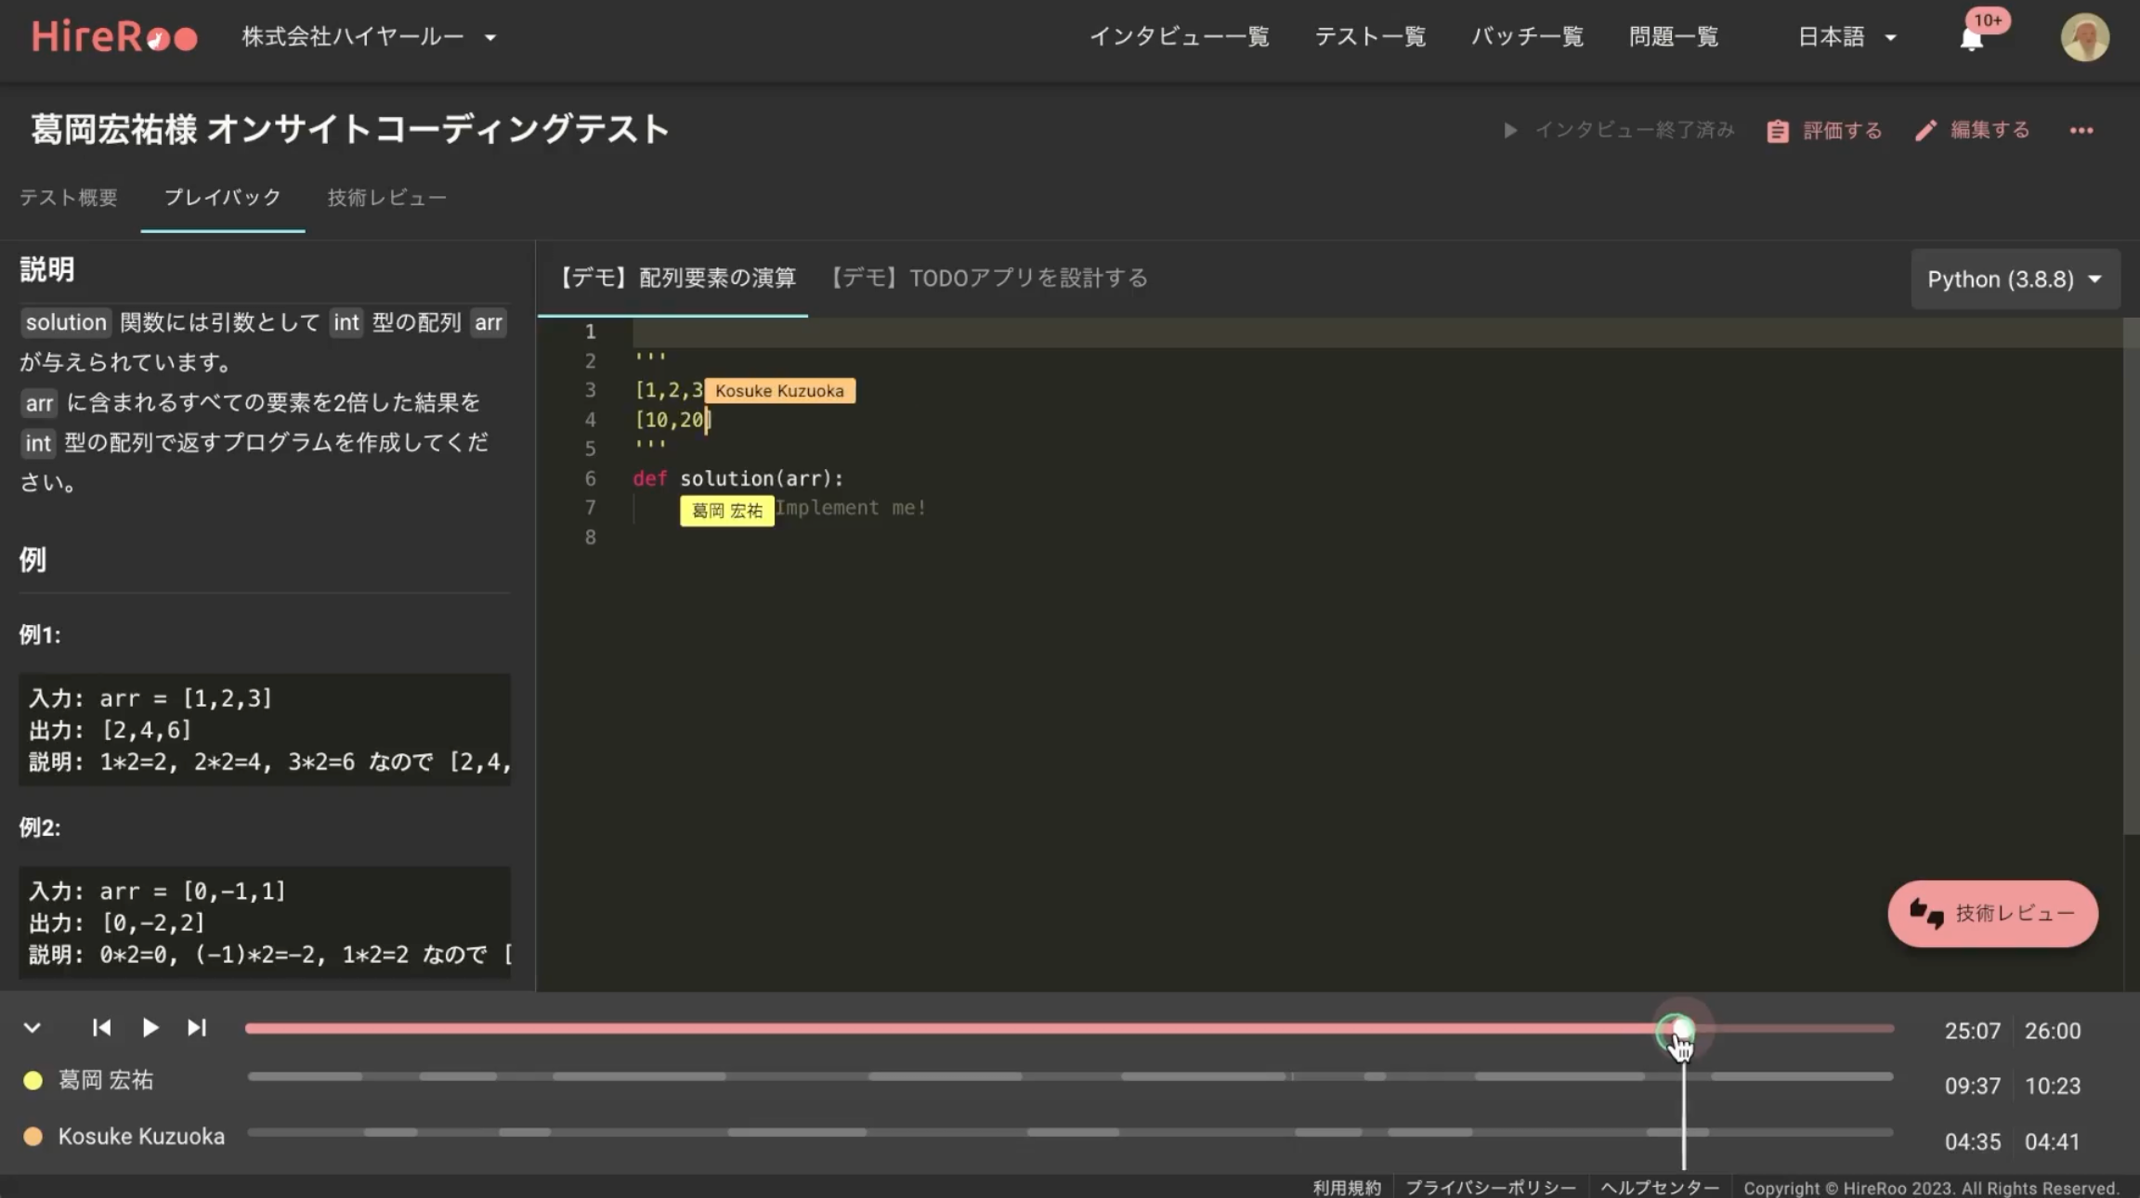Switch to the テスト概要 tab

(x=69, y=198)
